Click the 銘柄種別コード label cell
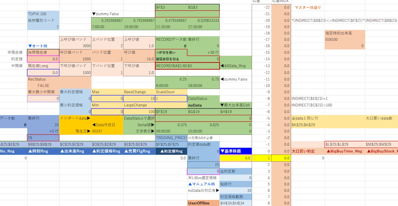The image size is (398, 206). [43, 20]
